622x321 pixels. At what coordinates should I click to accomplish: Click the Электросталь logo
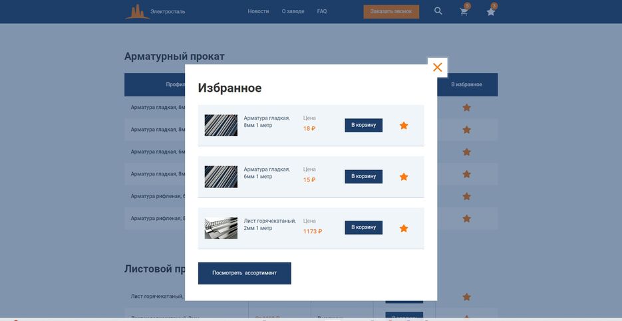click(155, 11)
